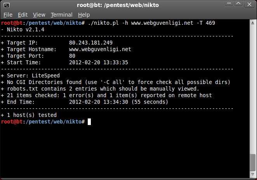The width and height of the screenshot is (257, 180).
Task: Open the Help menu
Action: (84, 15)
